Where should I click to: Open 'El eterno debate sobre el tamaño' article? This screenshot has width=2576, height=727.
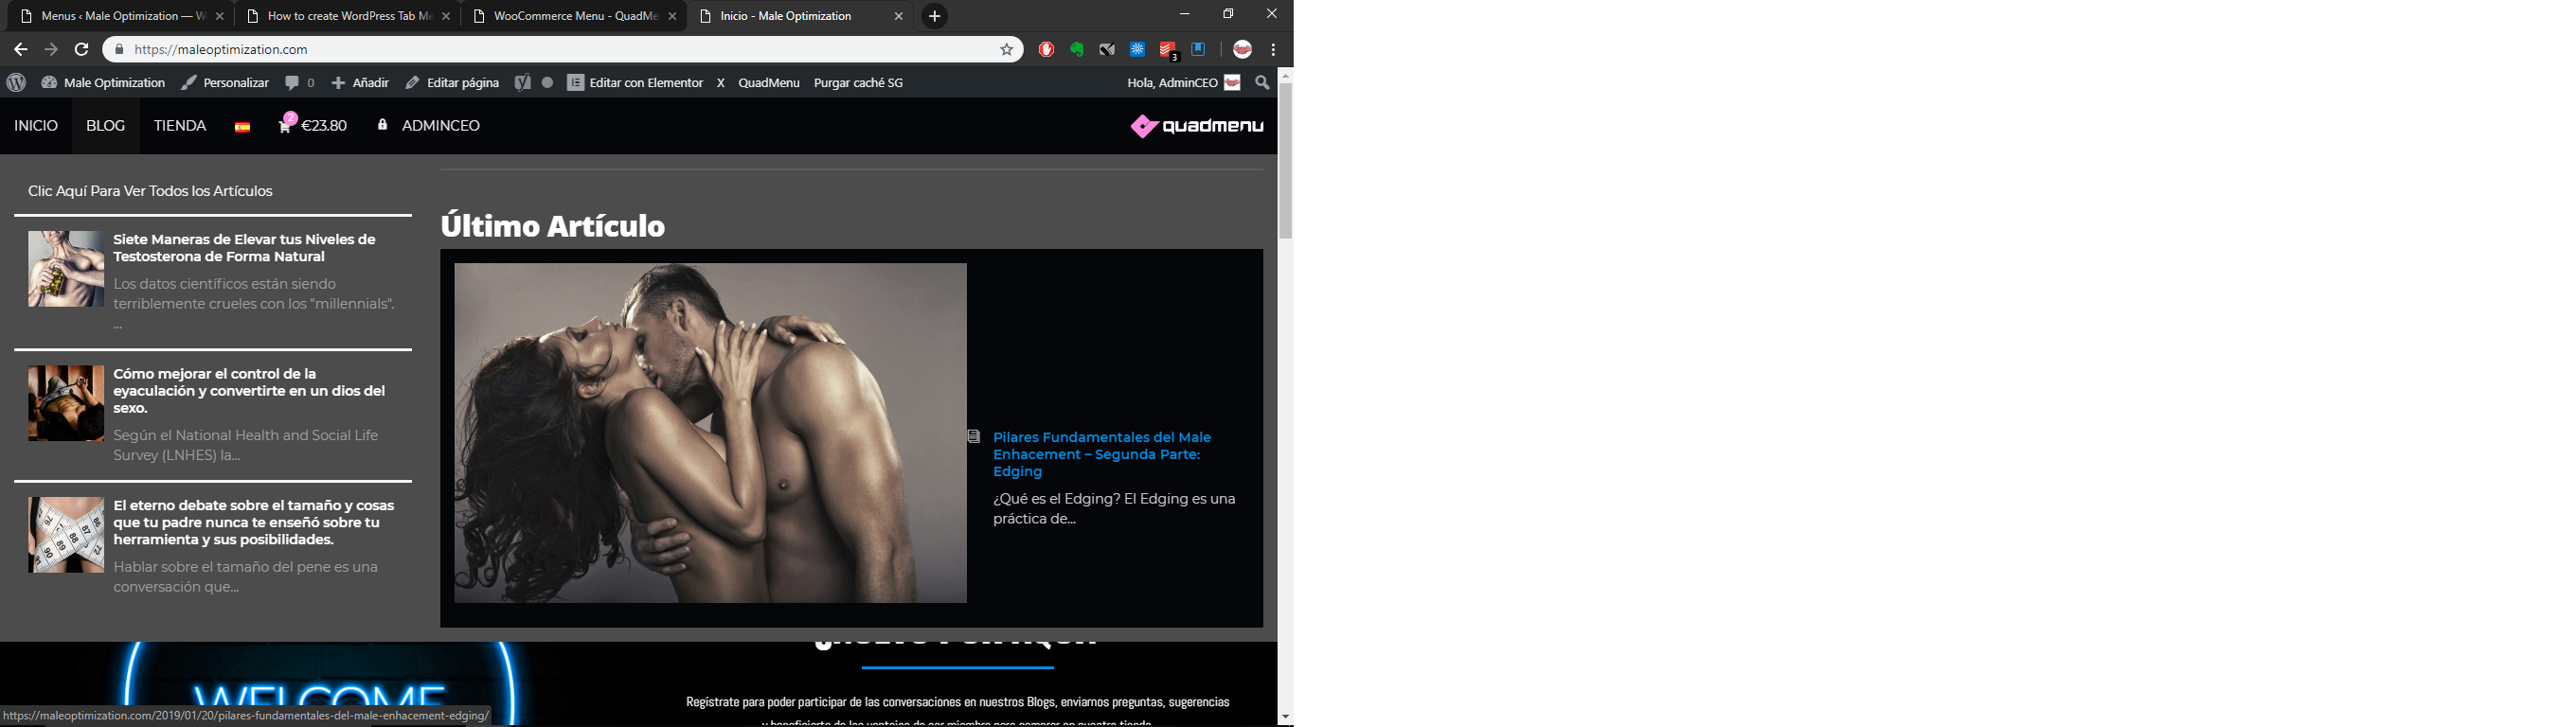(x=254, y=523)
